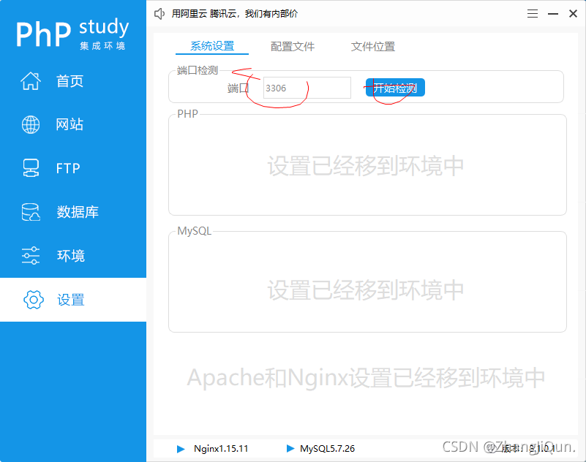Open the 文件位置 file location tab

(372, 45)
